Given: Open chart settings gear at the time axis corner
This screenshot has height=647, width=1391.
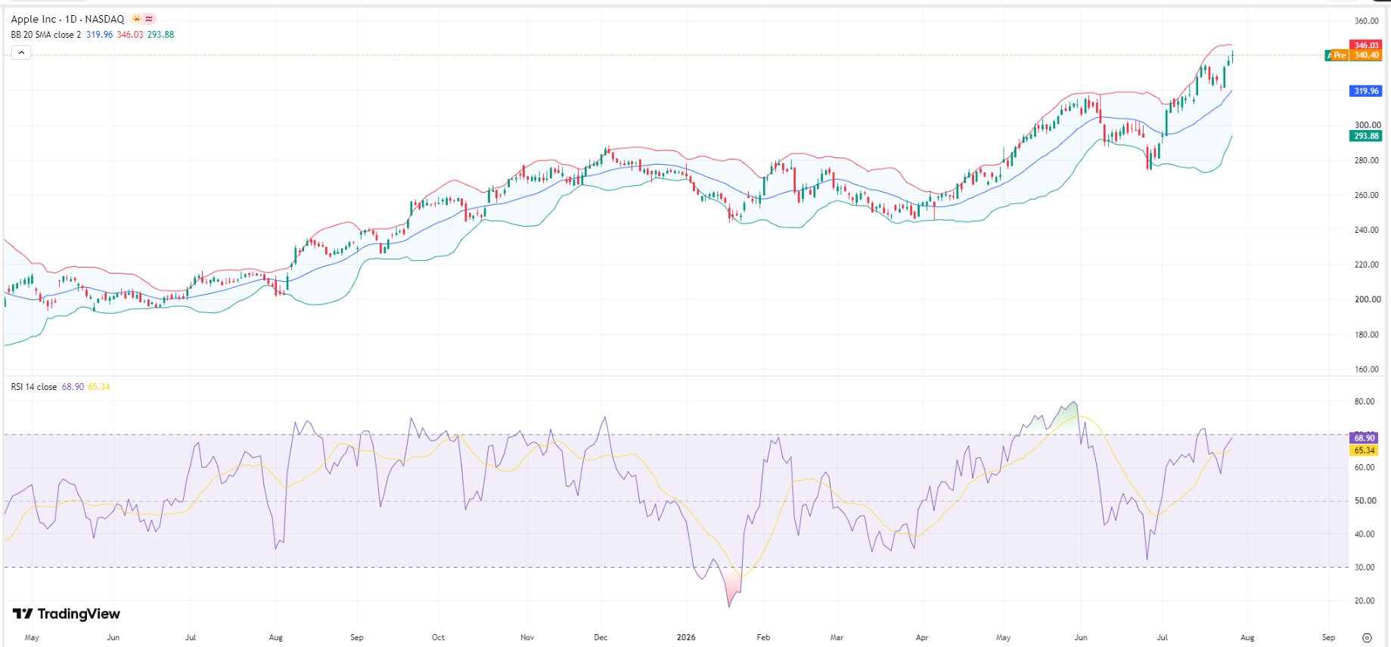Looking at the screenshot, I should click(x=1367, y=637).
